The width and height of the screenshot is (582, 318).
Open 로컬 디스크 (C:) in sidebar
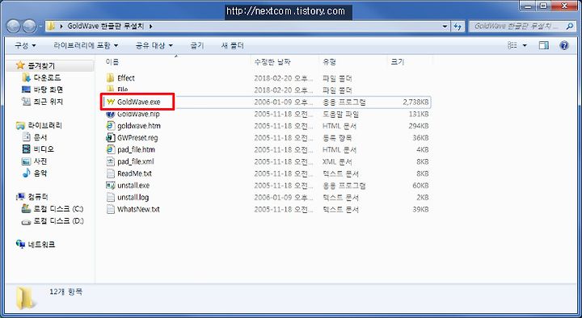[58, 209]
